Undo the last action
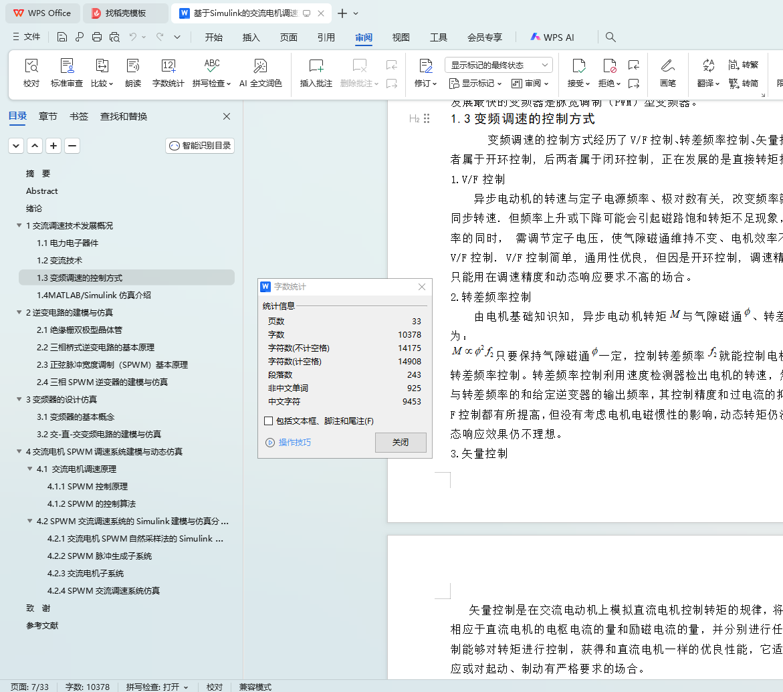783x692 pixels. pyautogui.click(x=133, y=37)
